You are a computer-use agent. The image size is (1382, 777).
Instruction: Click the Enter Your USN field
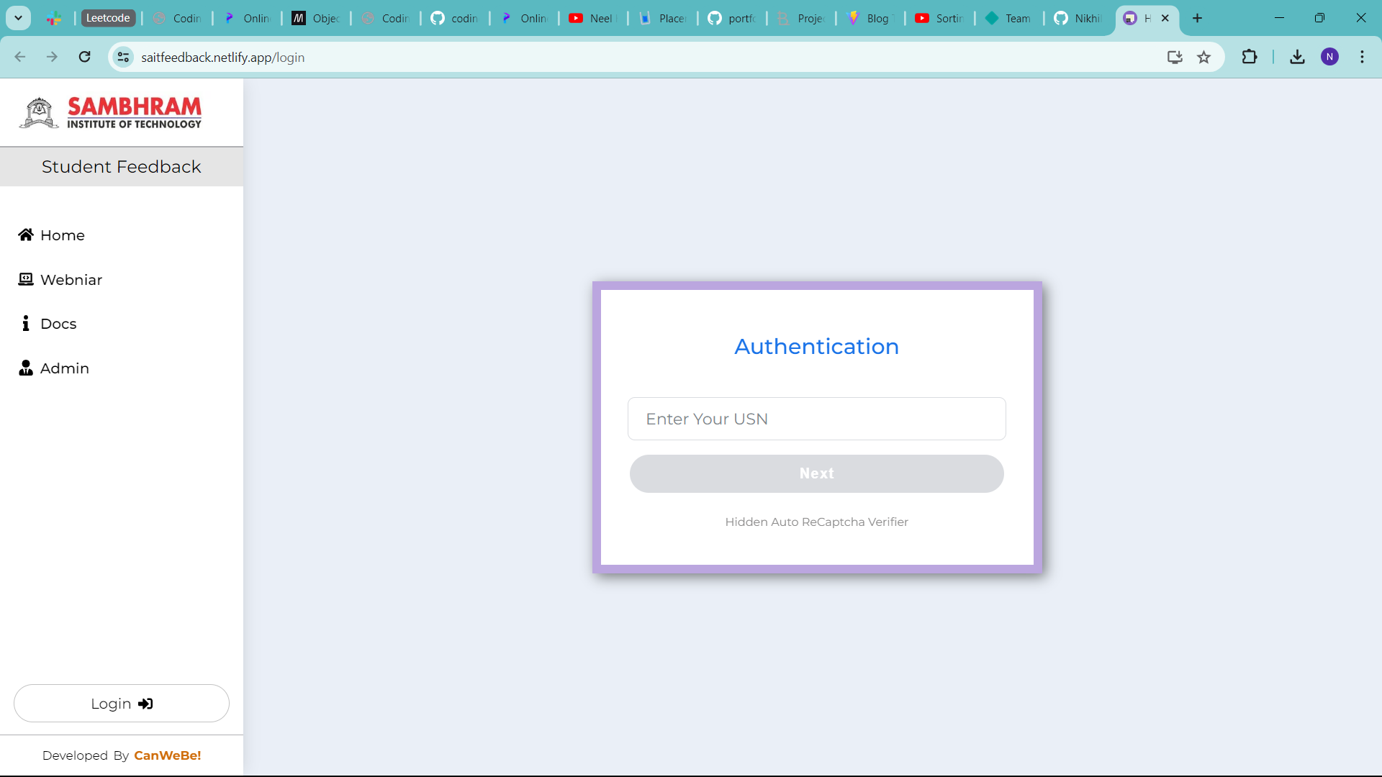[816, 419]
